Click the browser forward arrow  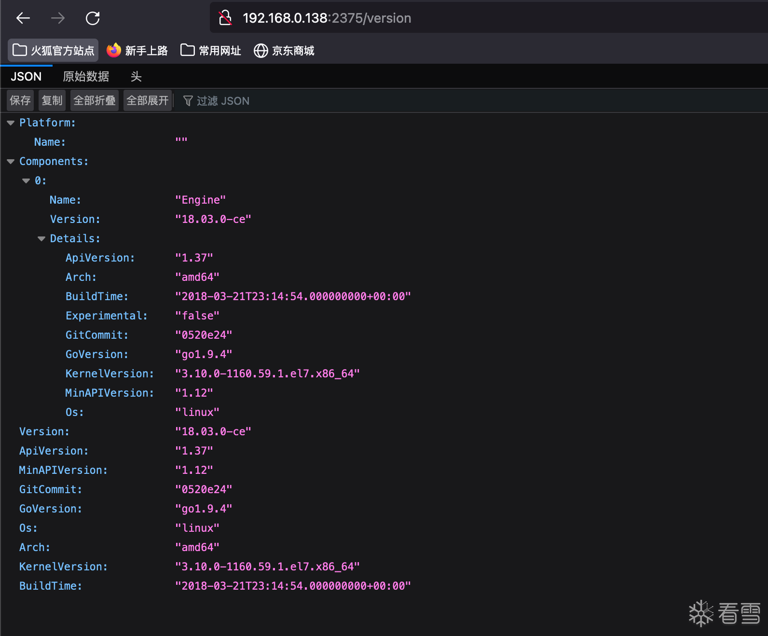coord(58,18)
